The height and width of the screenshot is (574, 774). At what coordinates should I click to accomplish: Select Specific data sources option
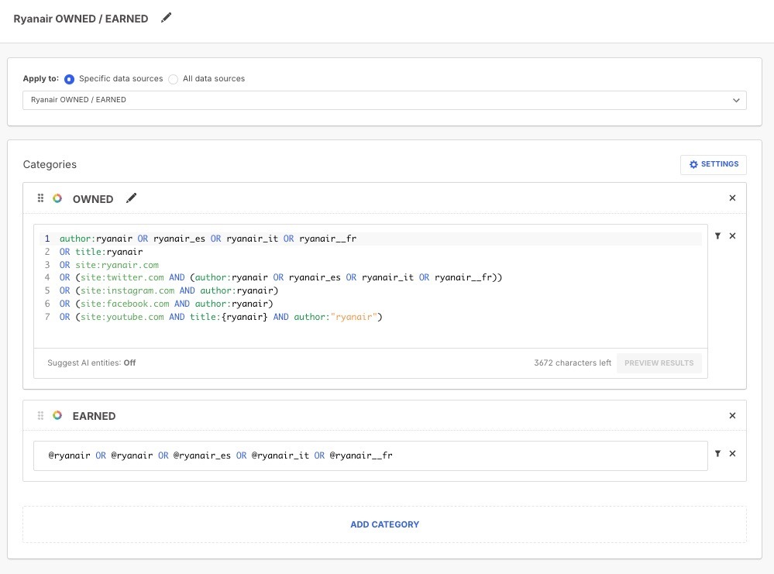click(x=69, y=79)
